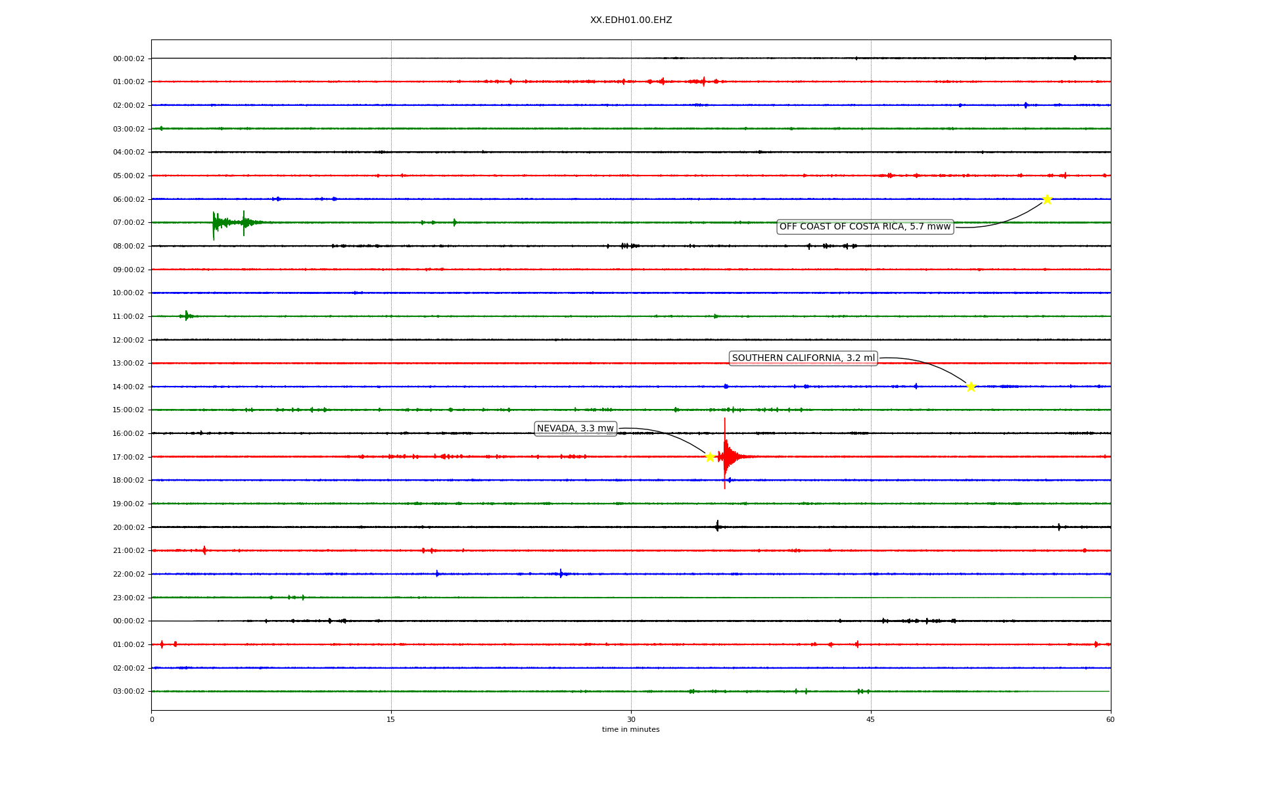Click the OFF COAST OF COSTA RICA label
The width and height of the screenshot is (1262, 789).
point(865,227)
